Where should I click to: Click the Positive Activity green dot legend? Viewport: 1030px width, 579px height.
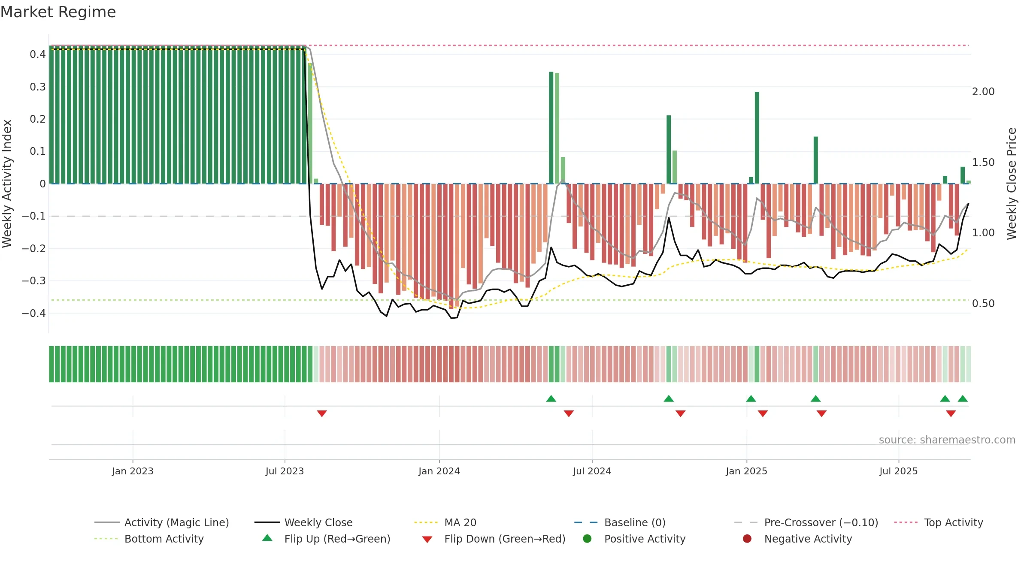click(x=587, y=539)
